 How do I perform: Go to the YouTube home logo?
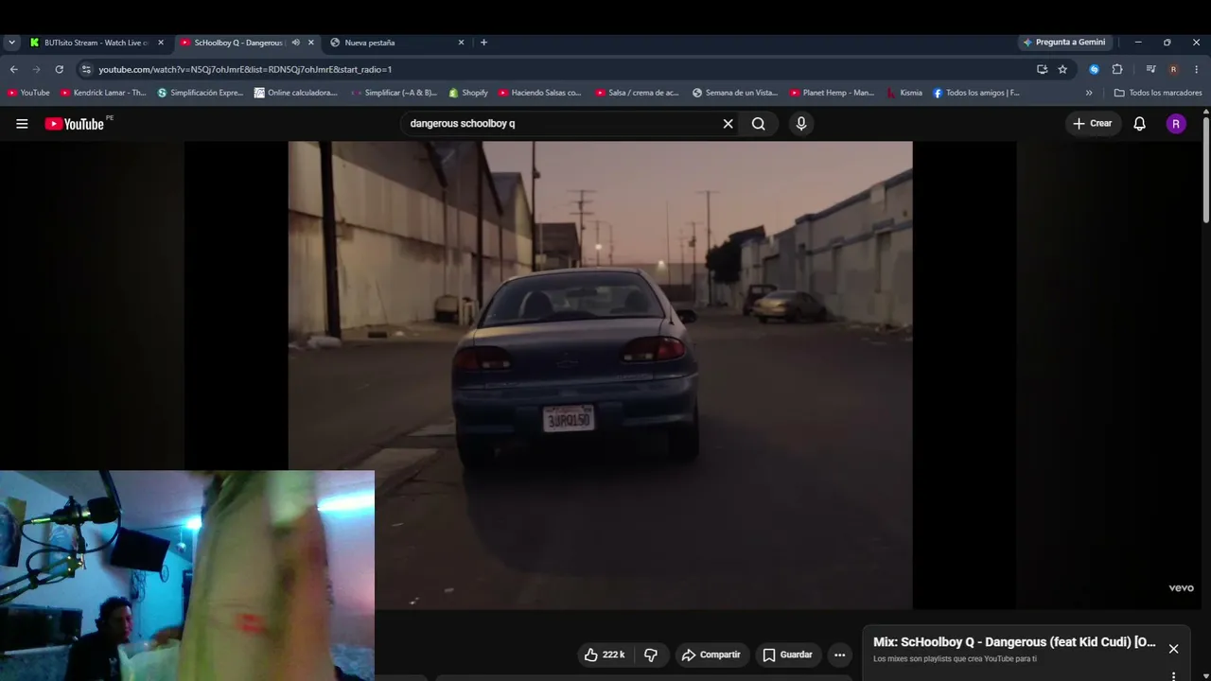[75, 124]
